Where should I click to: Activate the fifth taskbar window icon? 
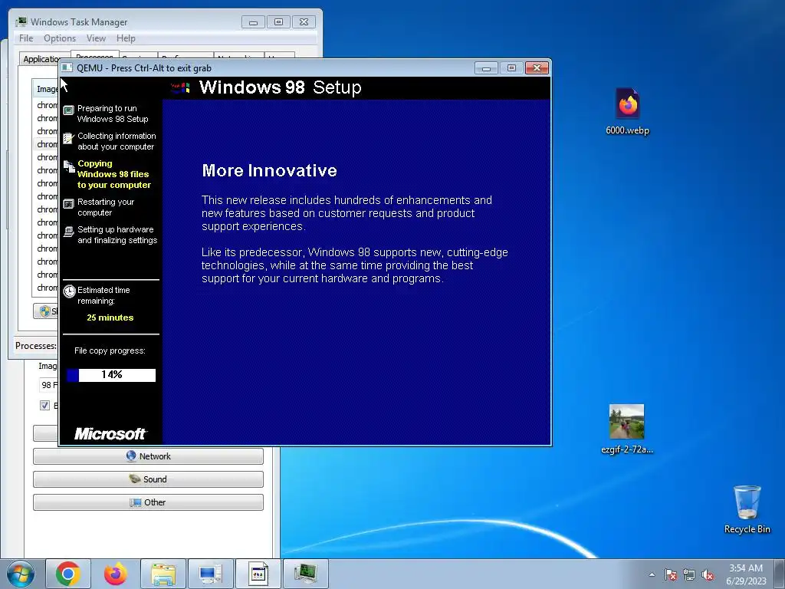tap(258, 574)
